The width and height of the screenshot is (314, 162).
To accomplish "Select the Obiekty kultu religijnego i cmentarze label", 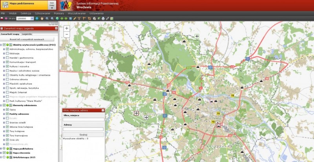I will click(x=30, y=75).
